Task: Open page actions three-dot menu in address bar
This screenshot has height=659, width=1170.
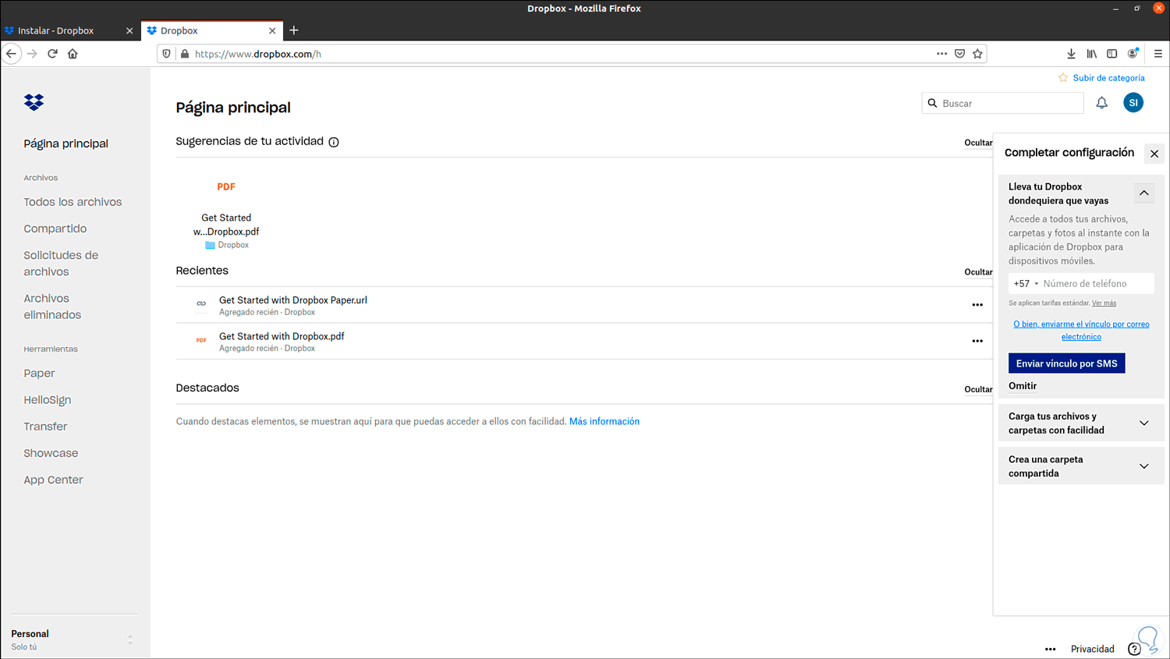Action: (941, 54)
